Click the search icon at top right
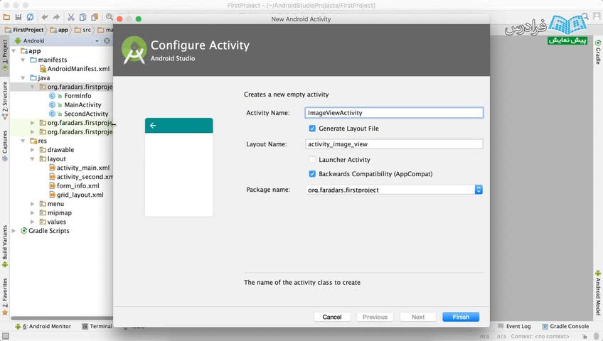Screen dimensions: 603x341 585,16
